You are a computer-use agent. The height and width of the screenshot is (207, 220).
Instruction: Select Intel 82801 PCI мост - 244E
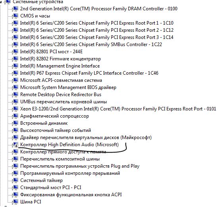click(51, 52)
